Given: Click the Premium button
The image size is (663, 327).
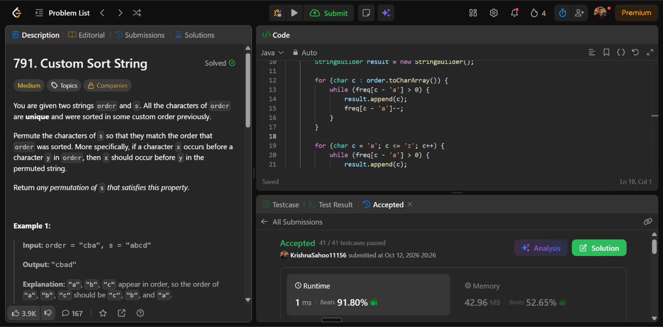Looking at the screenshot, I should click(x=636, y=13).
